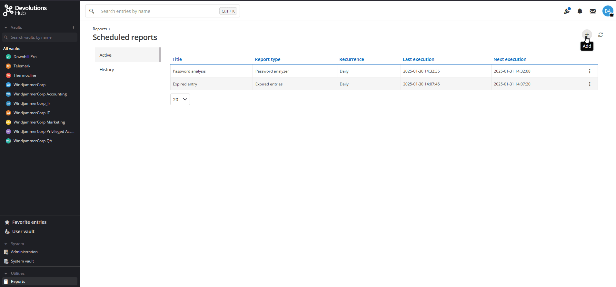The height and width of the screenshot is (287, 616).
Task: Focus the Search entries by name field
Action: click(158, 11)
